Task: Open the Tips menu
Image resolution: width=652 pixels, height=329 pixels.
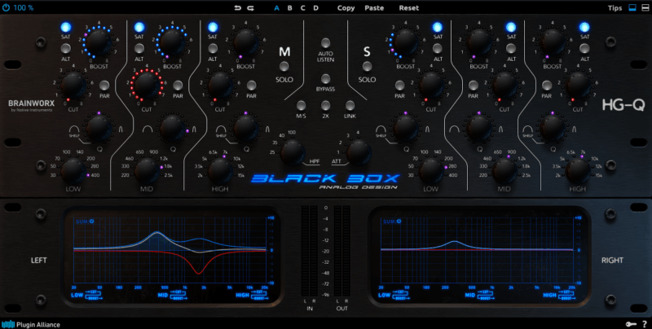Action: [615, 8]
